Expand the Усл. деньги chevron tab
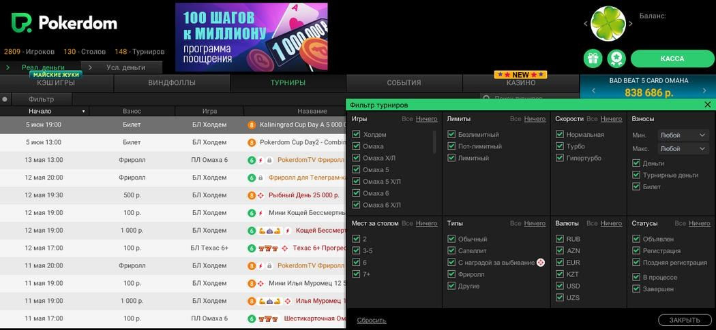 [90, 67]
